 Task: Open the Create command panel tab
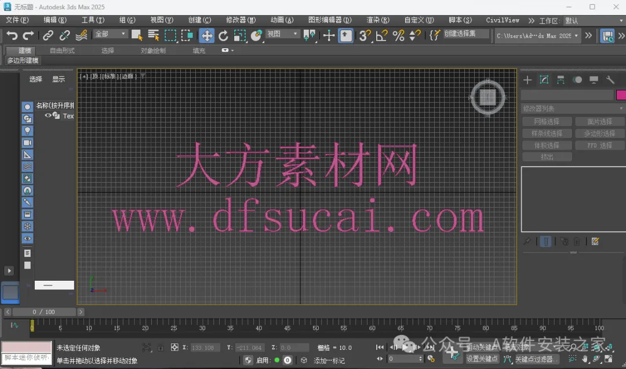pos(527,80)
